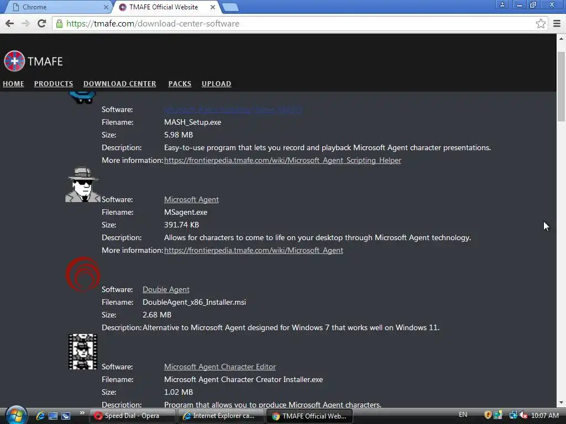This screenshot has width=566, height=424.
Task: Switch to the Chrome tab
Action: click(x=57, y=7)
